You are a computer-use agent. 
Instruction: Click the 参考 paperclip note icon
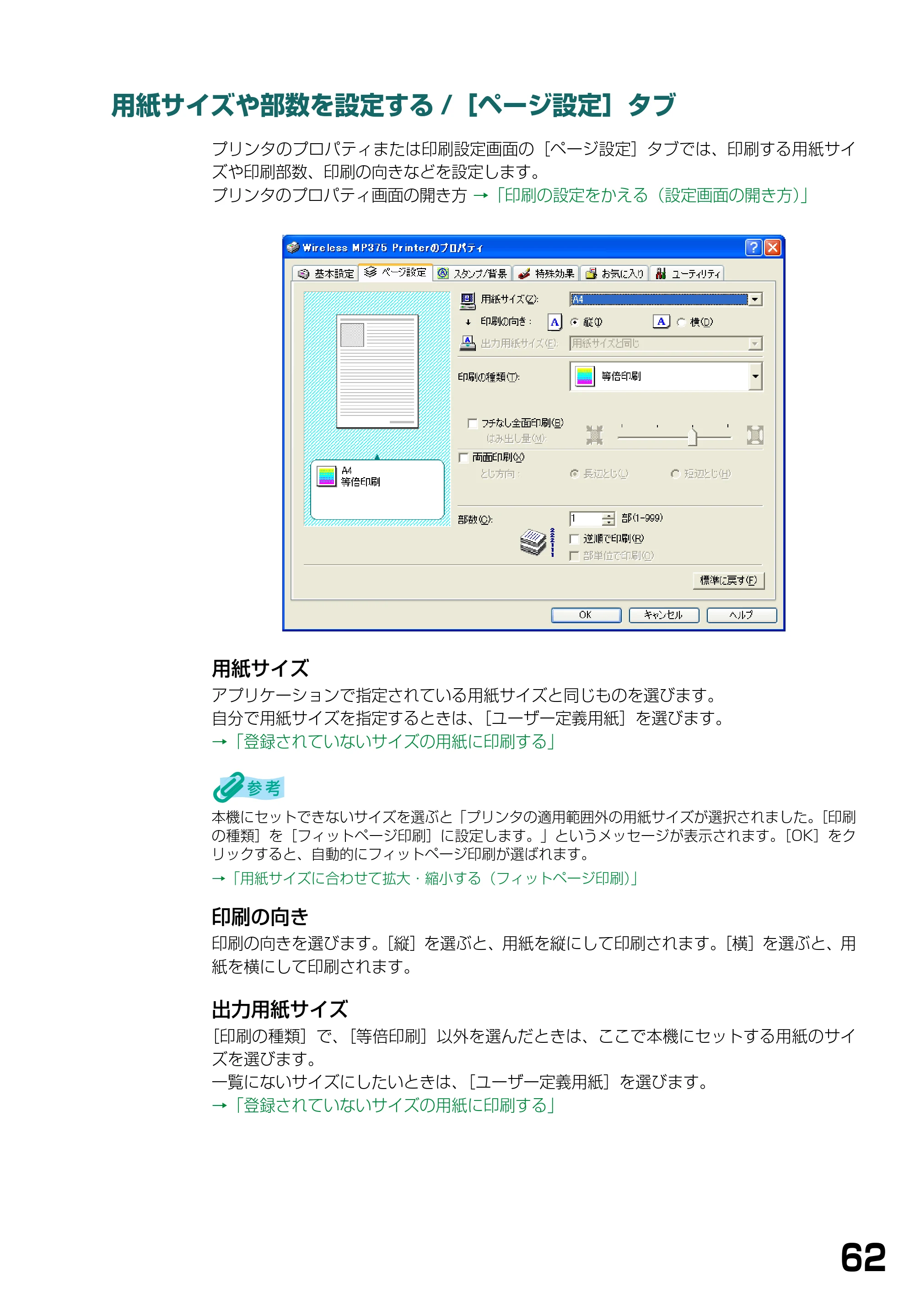click(x=248, y=787)
